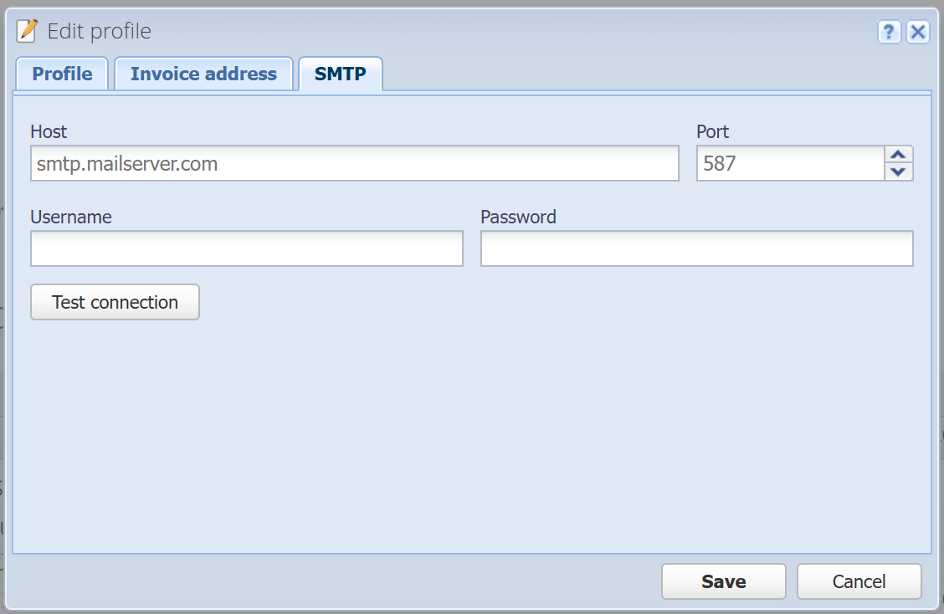Switch to the Profile tab
Viewport: 944px width, 614px height.
(x=62, y=74)
